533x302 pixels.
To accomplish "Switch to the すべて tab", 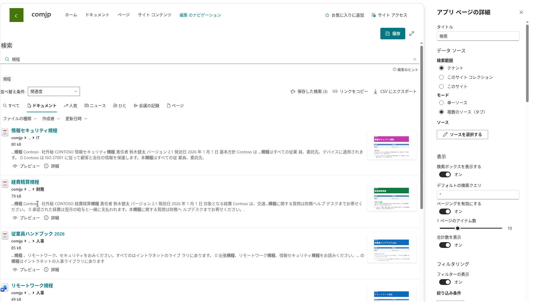I will (x=11, y=106).
